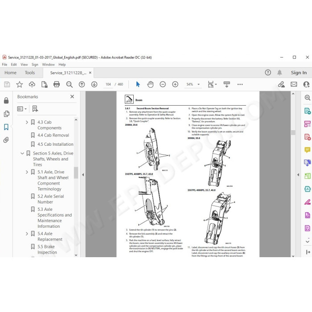Print the document
312x312 pixels.
point(57,84)
